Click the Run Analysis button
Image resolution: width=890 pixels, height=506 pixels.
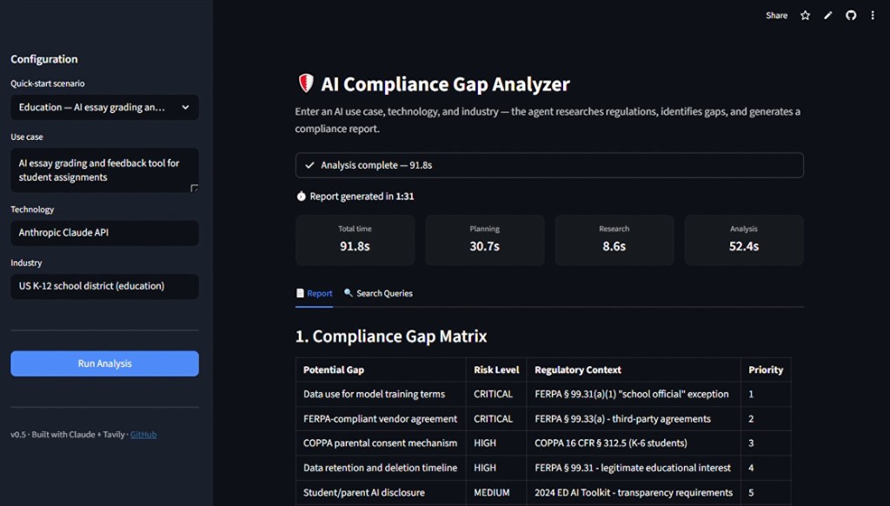click(104, 363)
